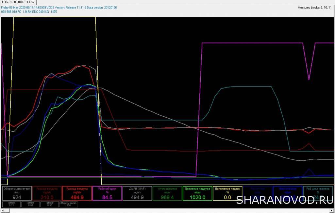Viewport: 335px width, 213px height.
Task: Toggle the bright red Расход воздуха 494.9 box
Action: pos(77,193)
